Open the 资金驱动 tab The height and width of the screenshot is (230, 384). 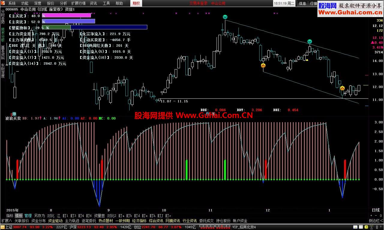point(55,221)
